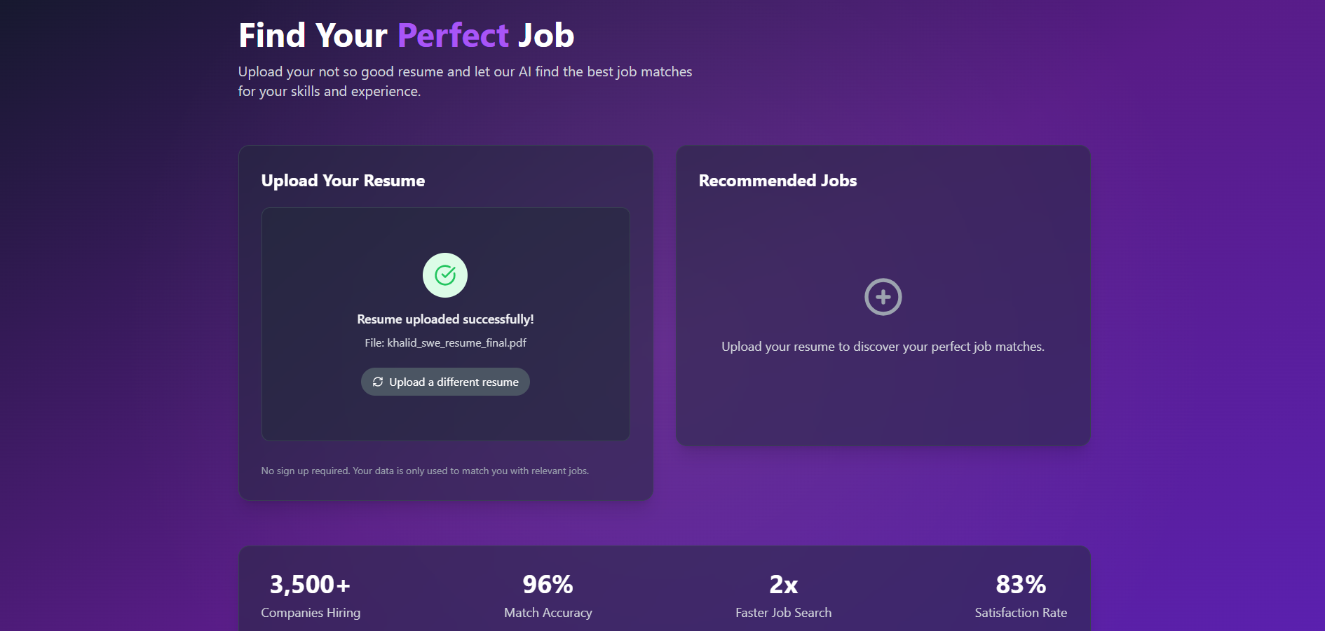
Task: Click the Match Accuracy label
Action: coord(548,613)
